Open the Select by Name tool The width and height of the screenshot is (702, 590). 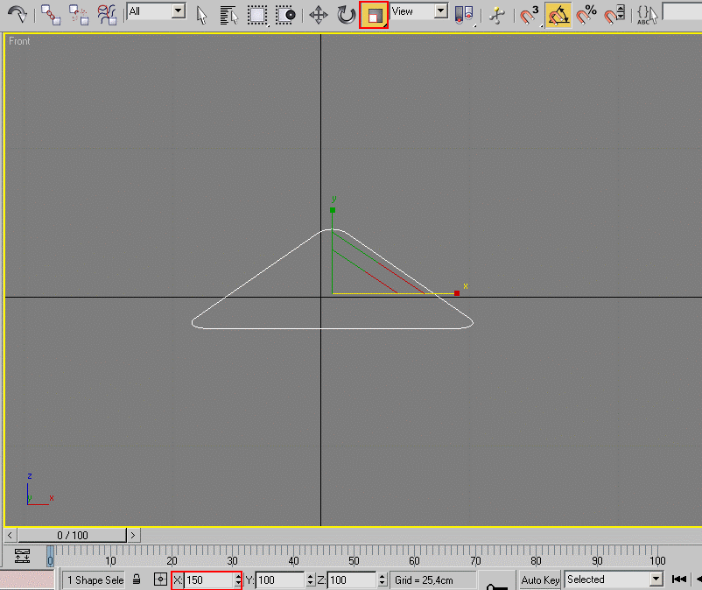[x=229, y=15]
